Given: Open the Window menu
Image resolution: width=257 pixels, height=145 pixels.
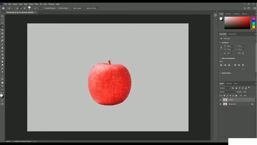Looking at the screenshot, I should 51,4.
